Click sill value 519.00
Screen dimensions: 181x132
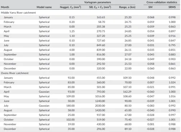pos(101,119)
